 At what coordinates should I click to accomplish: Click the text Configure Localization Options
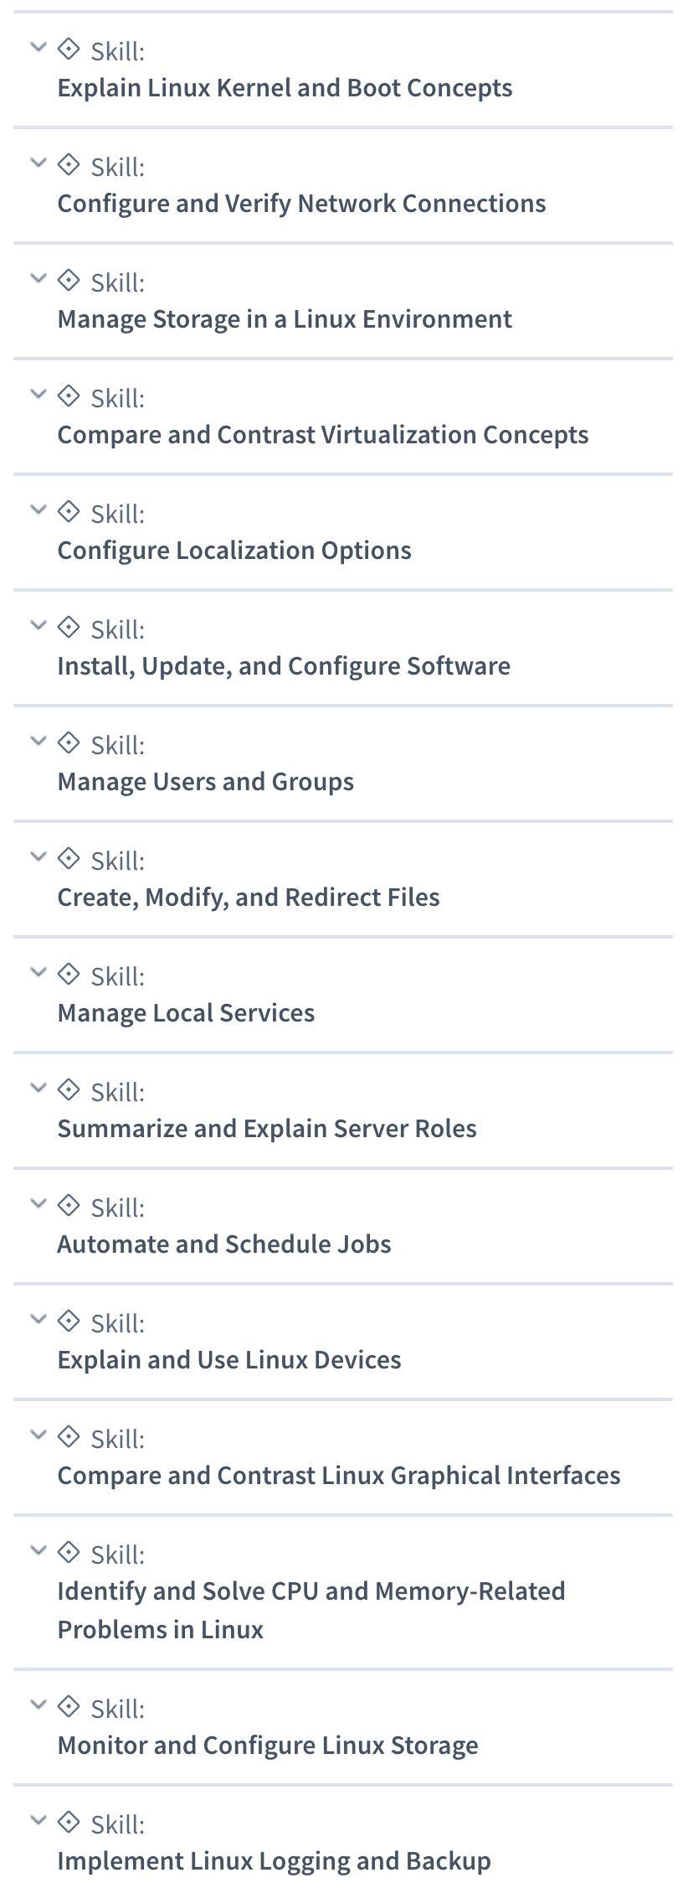(x=234, y=551)
